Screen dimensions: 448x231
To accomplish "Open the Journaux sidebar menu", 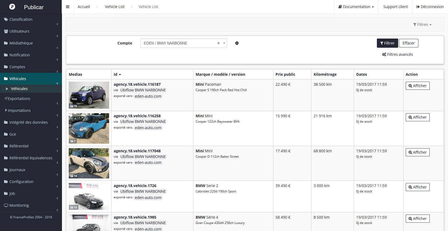I will click(31, 170).
